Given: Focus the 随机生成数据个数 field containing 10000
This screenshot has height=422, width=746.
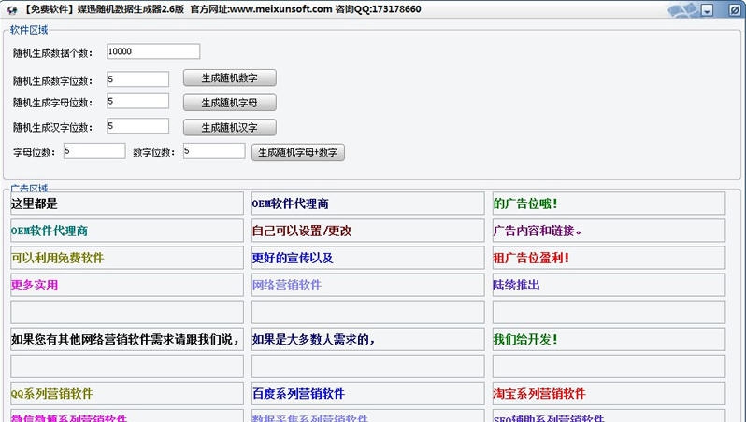Looking at the screenshot, I should pos(153,51).
